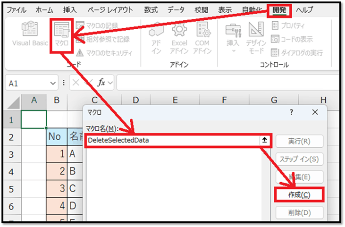Click the macro name input field

[172, 140]
